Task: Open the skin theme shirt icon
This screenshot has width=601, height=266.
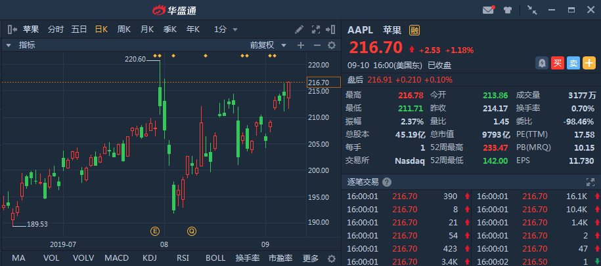Action: 508,10
